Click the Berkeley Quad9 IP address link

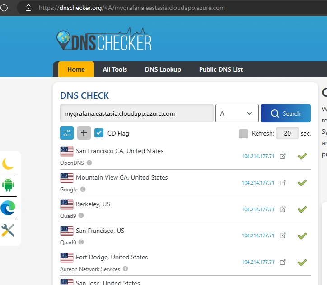(x=258, y=209)
